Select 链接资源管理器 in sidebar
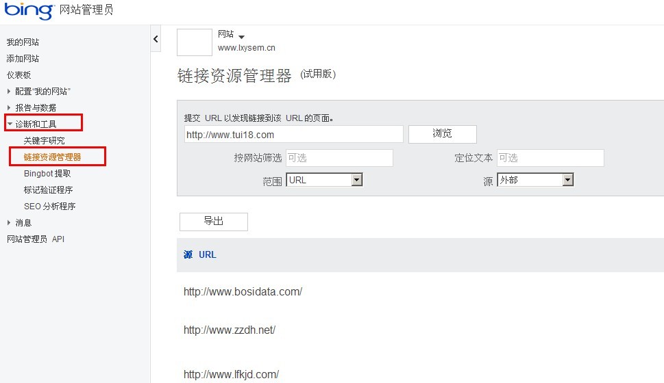 (x=52, y=157)
